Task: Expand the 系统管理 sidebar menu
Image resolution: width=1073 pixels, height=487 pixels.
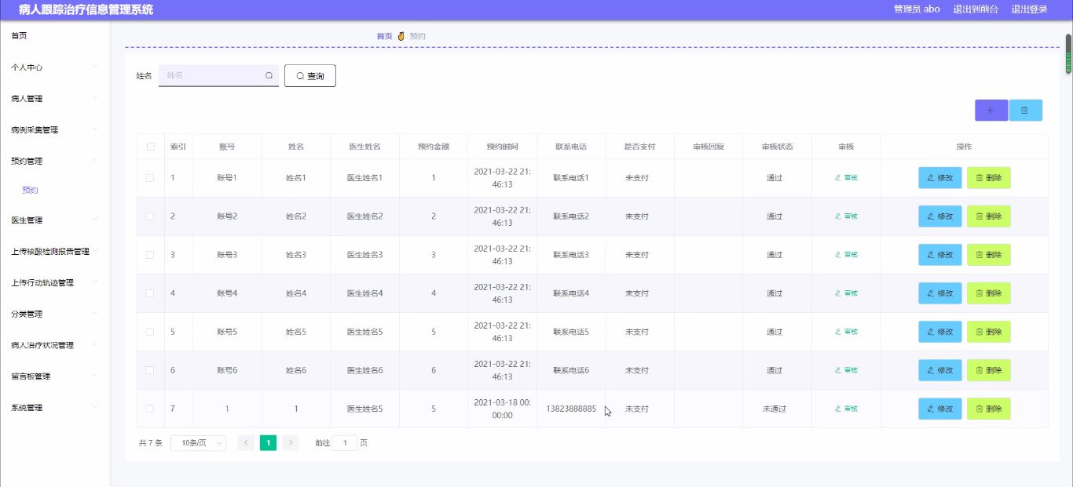Action: 55,408
